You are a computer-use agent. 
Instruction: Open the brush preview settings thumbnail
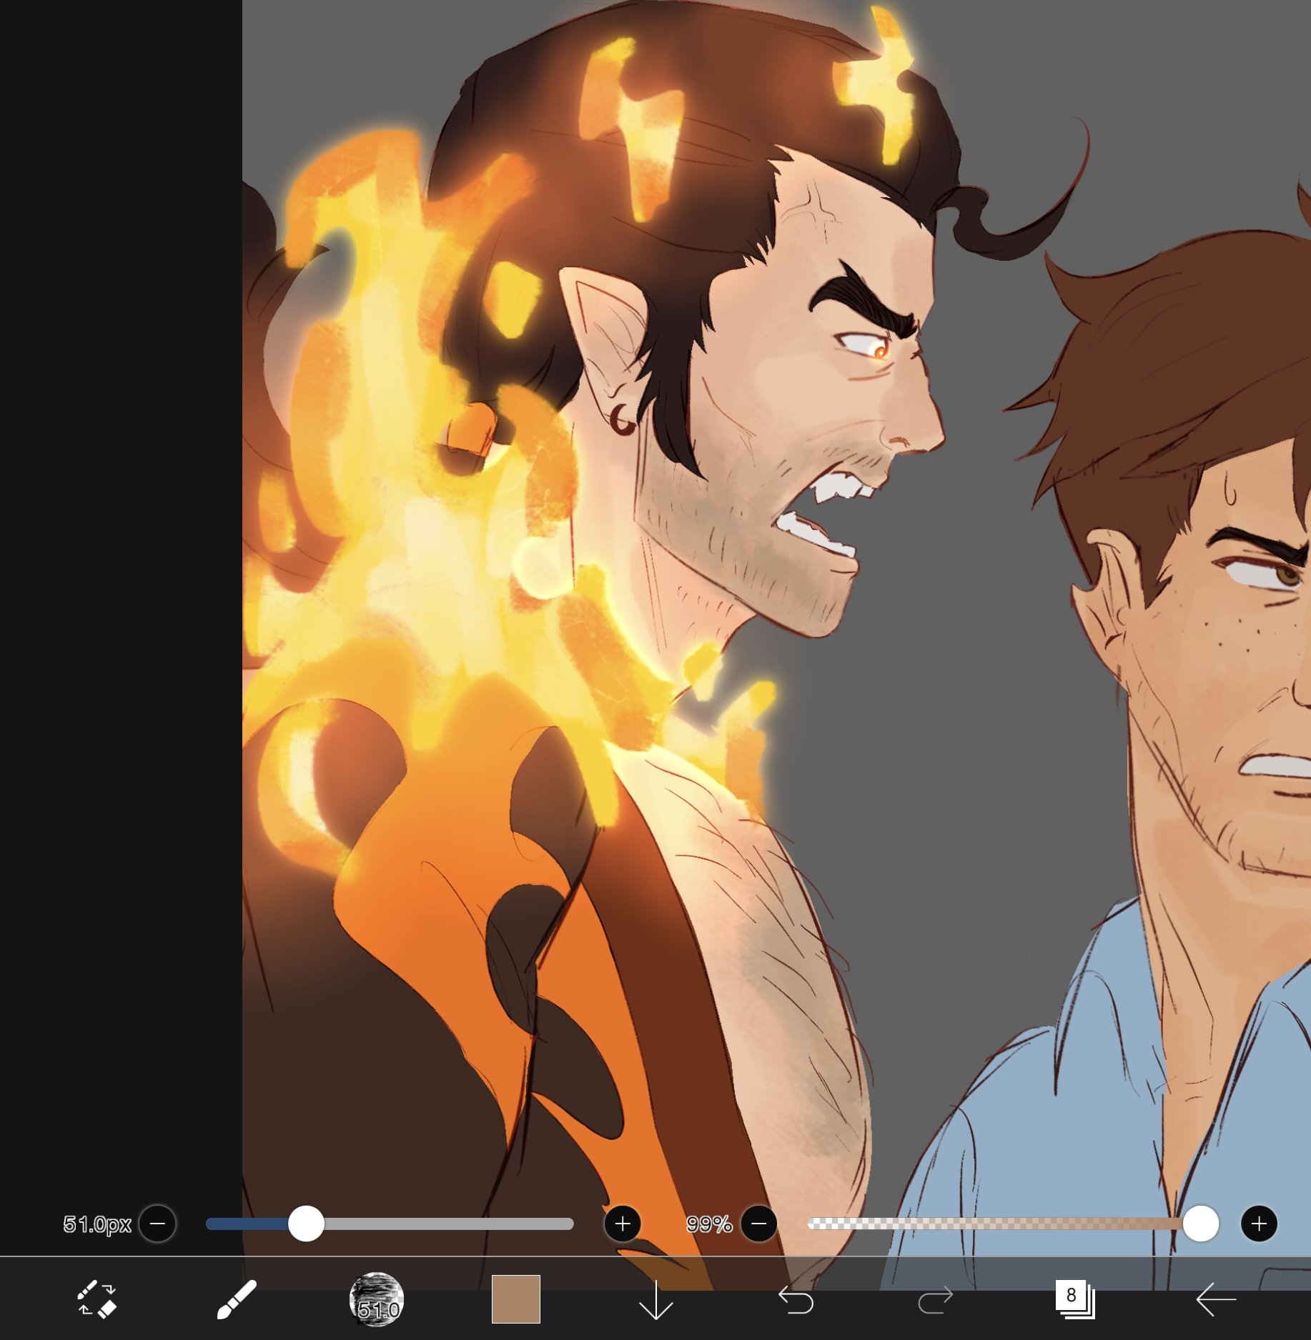point(376,1299)
